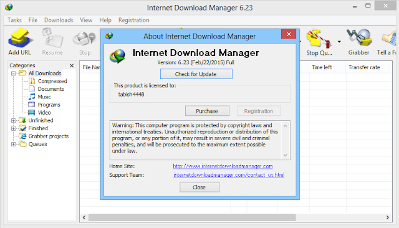The width and height of the screenshot is (399, 228).
Task: Open the Tasks menu
Action: click(x=14, y=20)
